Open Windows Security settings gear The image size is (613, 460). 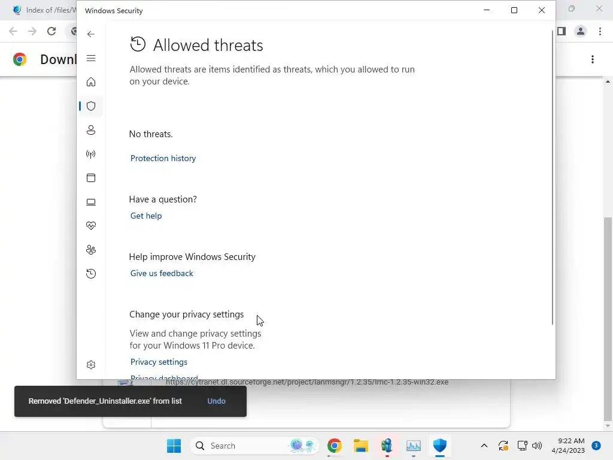[91, 365]
